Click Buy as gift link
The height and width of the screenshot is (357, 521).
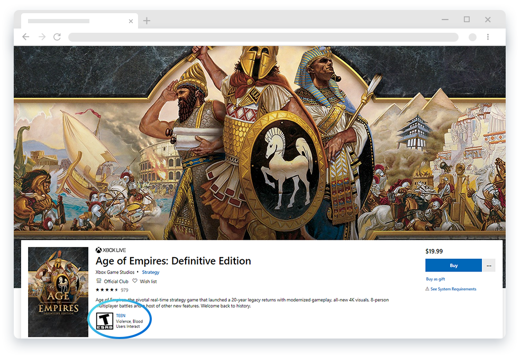435,279
